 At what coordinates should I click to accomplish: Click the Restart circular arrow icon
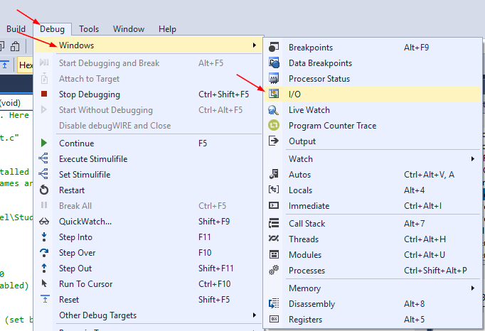tap(44, 190)
